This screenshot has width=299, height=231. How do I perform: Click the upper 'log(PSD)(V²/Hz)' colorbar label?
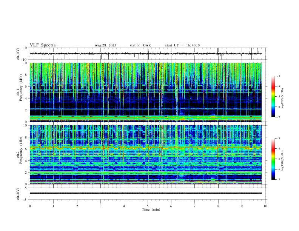[x=282, y=99]
